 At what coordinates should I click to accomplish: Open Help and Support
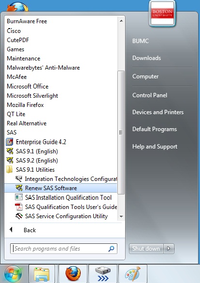pyautogui.click(x=155, y=147)
